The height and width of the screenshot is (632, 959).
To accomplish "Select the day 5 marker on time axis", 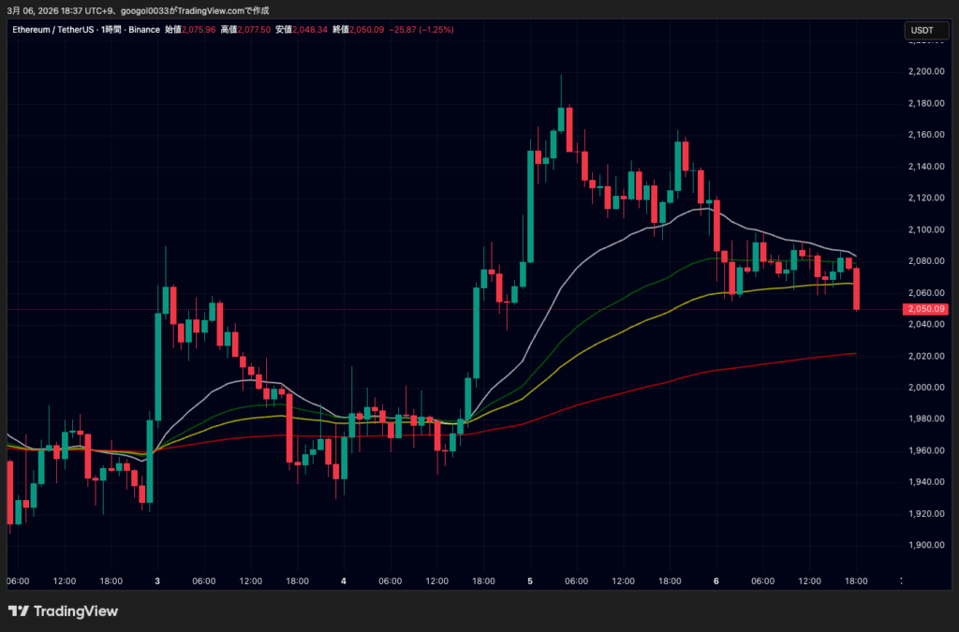I will coord(530,581).
